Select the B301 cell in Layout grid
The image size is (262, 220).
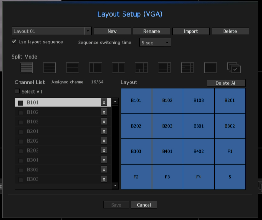[199, 126]
